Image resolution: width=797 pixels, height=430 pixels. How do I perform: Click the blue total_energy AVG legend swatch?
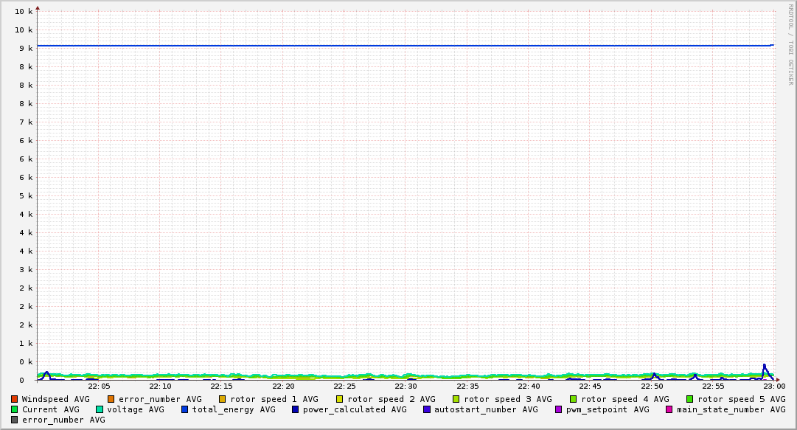click(185, 409)
